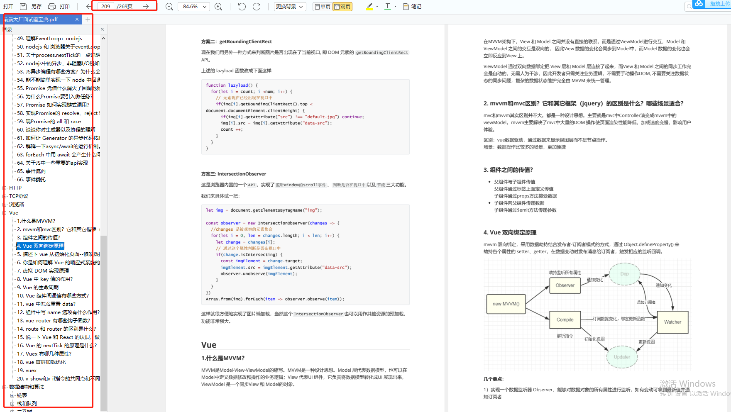This screenshot has height=412, width=731.
Task: Click heading 4. Vue 双向绑定原理 on right page
Action: tap(510, 233)
